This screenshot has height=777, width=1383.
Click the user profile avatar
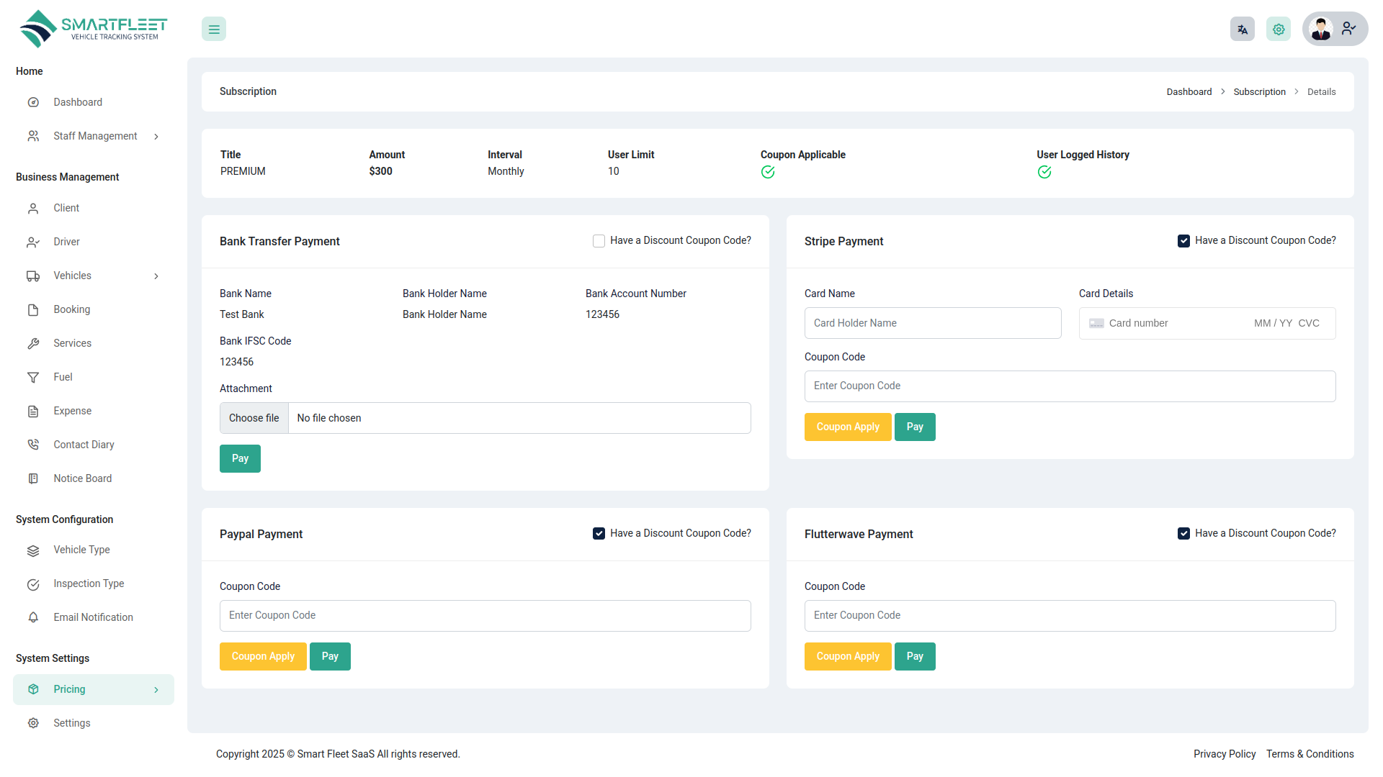1321,29
